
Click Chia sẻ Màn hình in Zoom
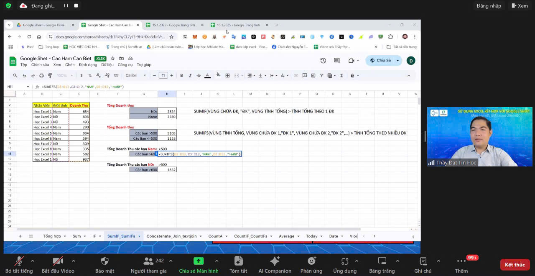[x=199, y=265]
